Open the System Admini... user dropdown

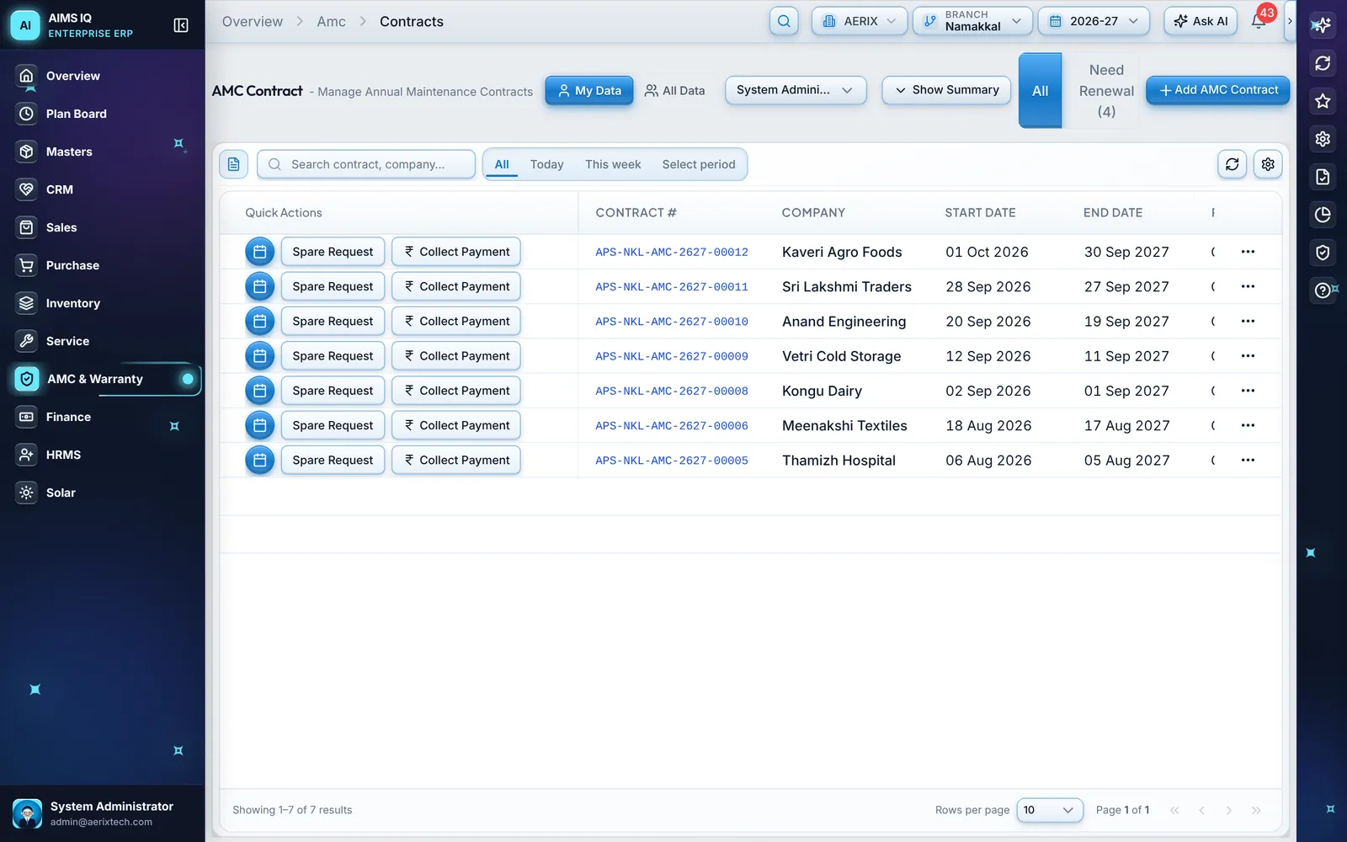[x=796, y=90]
